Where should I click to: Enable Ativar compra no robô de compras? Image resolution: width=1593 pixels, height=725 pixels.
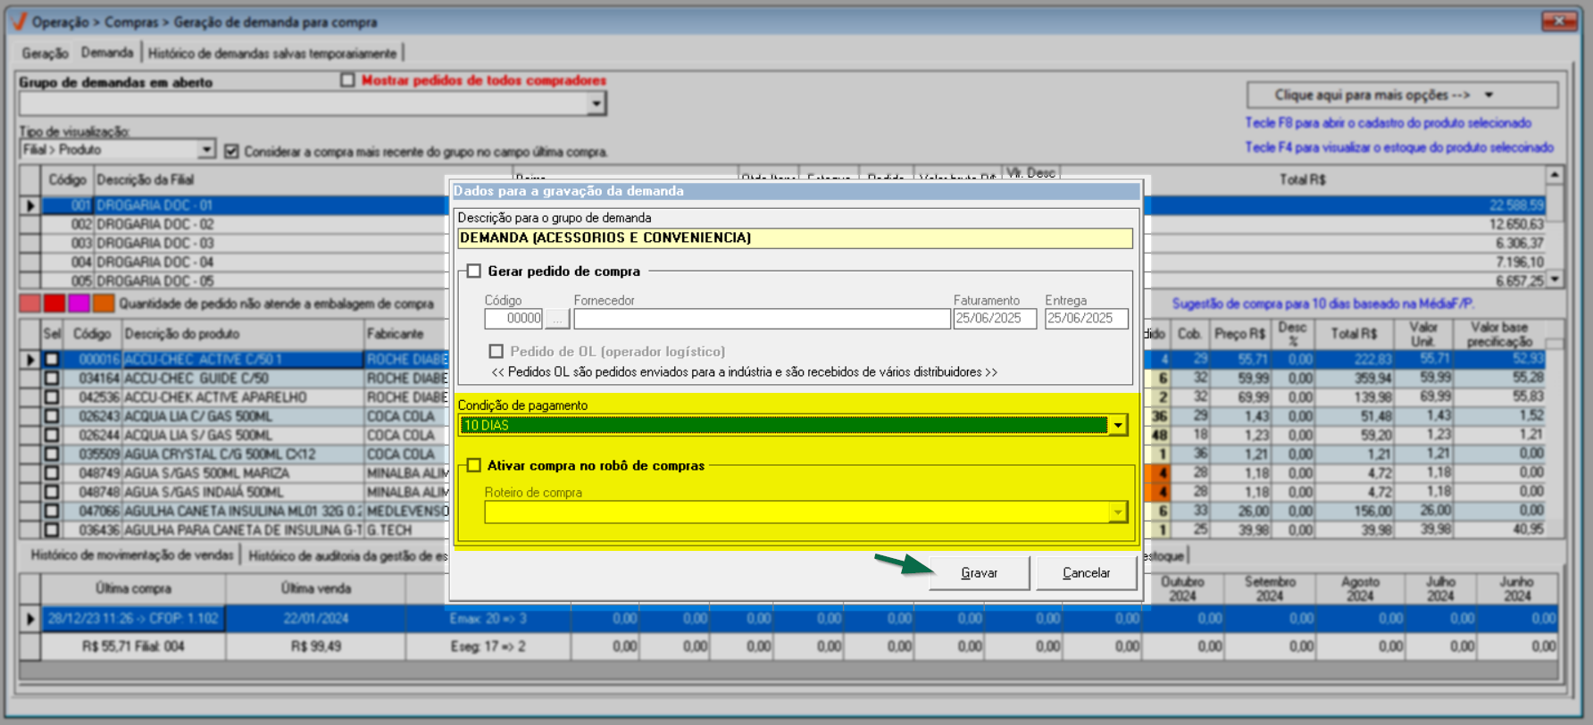(474, 465)
